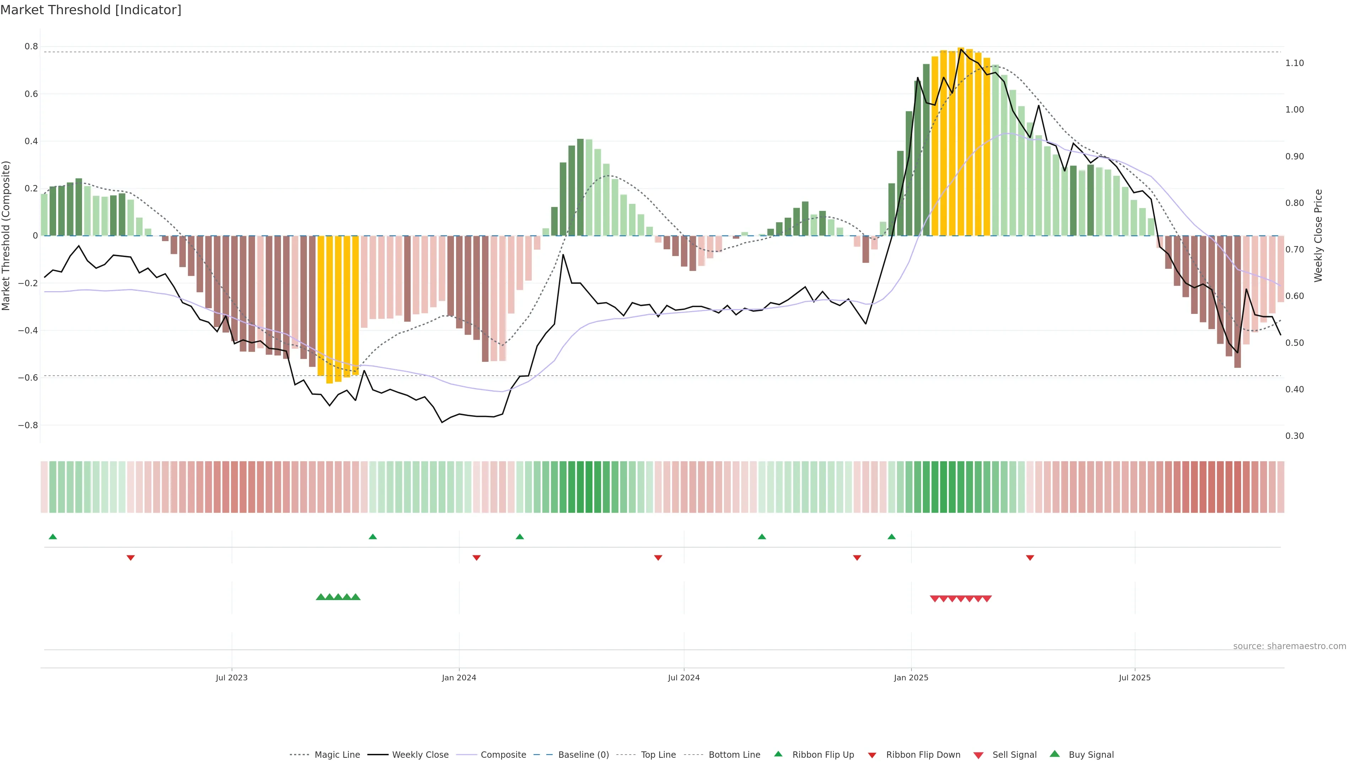The width and height of the screenshot is (1364, 767).
Task: Click the Ribbon Flip Down legend triangle
Action: pos(872,755)
